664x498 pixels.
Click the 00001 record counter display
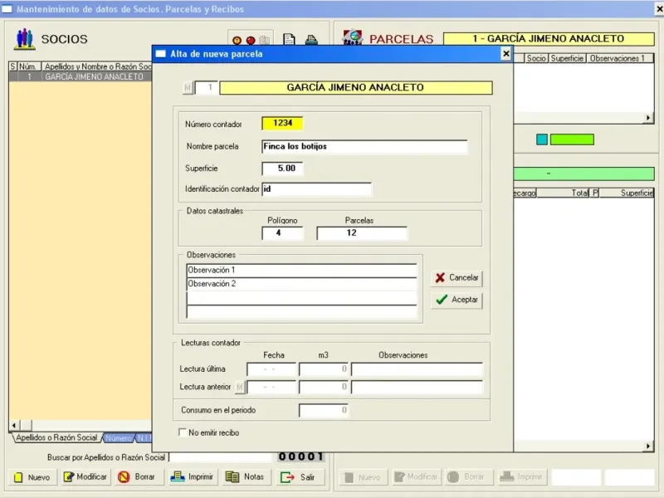(x=301, y=456)
